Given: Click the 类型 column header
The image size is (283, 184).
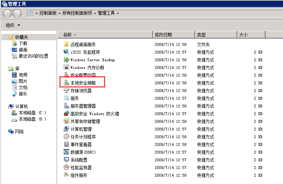Looking at the screenshot, I should pos(201,35).
